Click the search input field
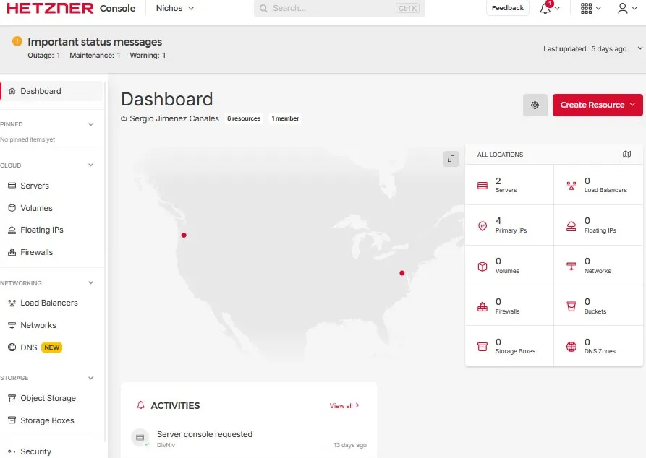This screenshot has width=646, height=458. coord(333,9)
